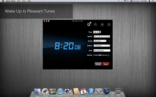The width and height of the screenshot is (156, 97).
Task: Click the loud volume speaker icon
Action: tap(106, 55)
